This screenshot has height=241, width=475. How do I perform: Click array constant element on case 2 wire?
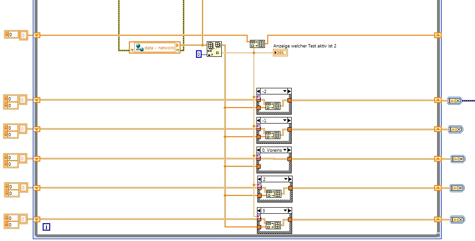pos(23,187)
